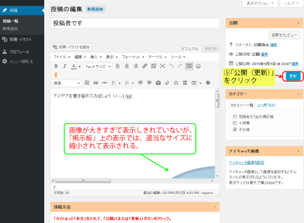Toggle the second toolbar row (kitchen sink)
This screenshot has width=304, height=223.
189,67
